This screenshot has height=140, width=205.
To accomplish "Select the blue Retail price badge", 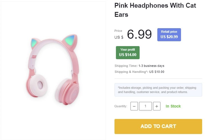I will click(169, 34).
